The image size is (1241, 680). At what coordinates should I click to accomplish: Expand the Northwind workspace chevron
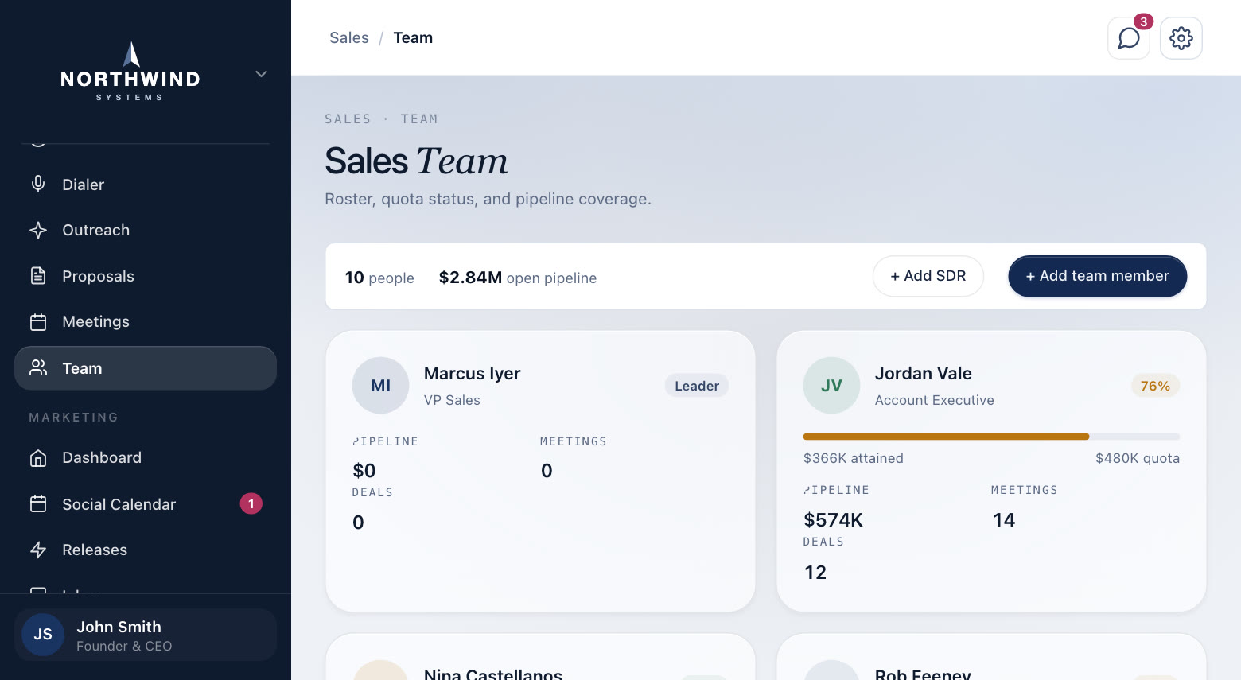click(x=261, y=74)
